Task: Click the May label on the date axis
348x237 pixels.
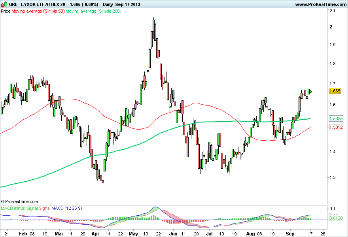Action: (133, 234)
